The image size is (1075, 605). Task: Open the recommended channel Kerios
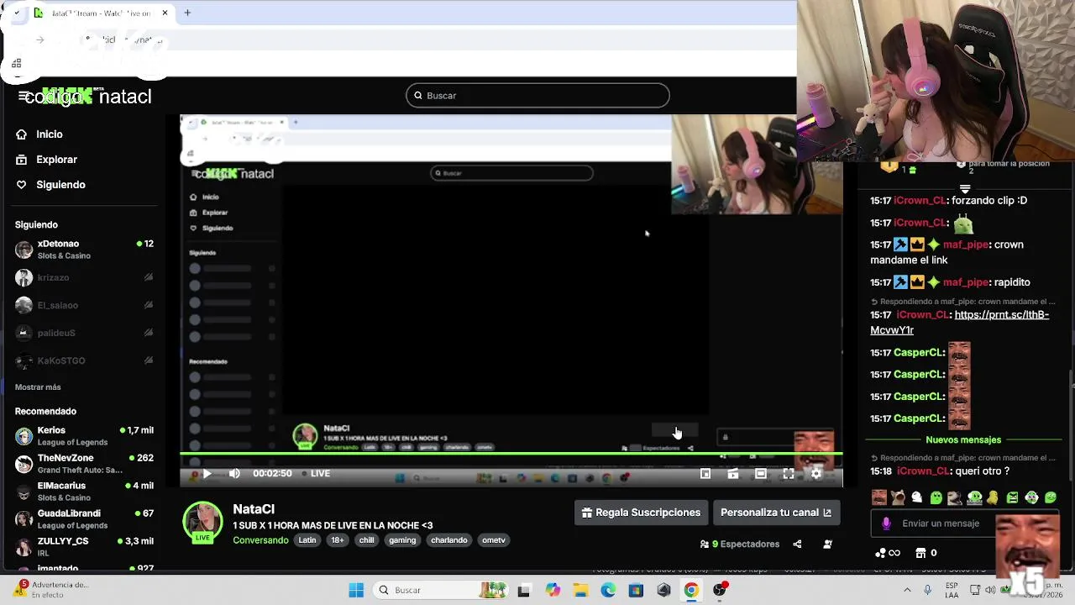[84, 436]
